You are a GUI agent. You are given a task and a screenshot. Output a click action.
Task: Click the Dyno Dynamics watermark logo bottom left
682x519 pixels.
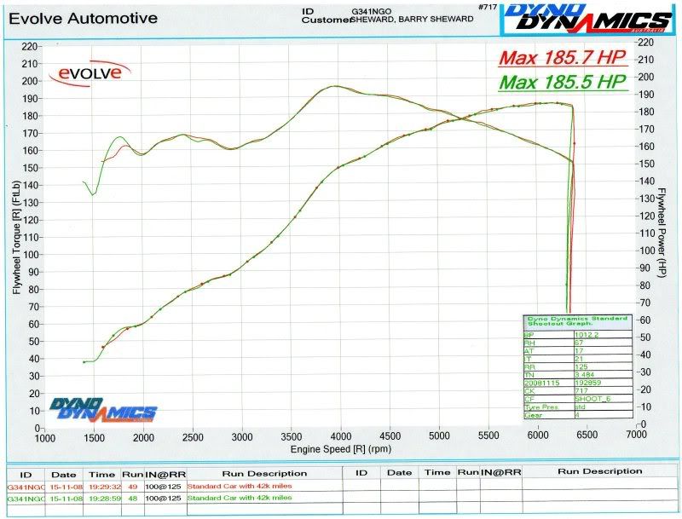(x=102, y=410)
